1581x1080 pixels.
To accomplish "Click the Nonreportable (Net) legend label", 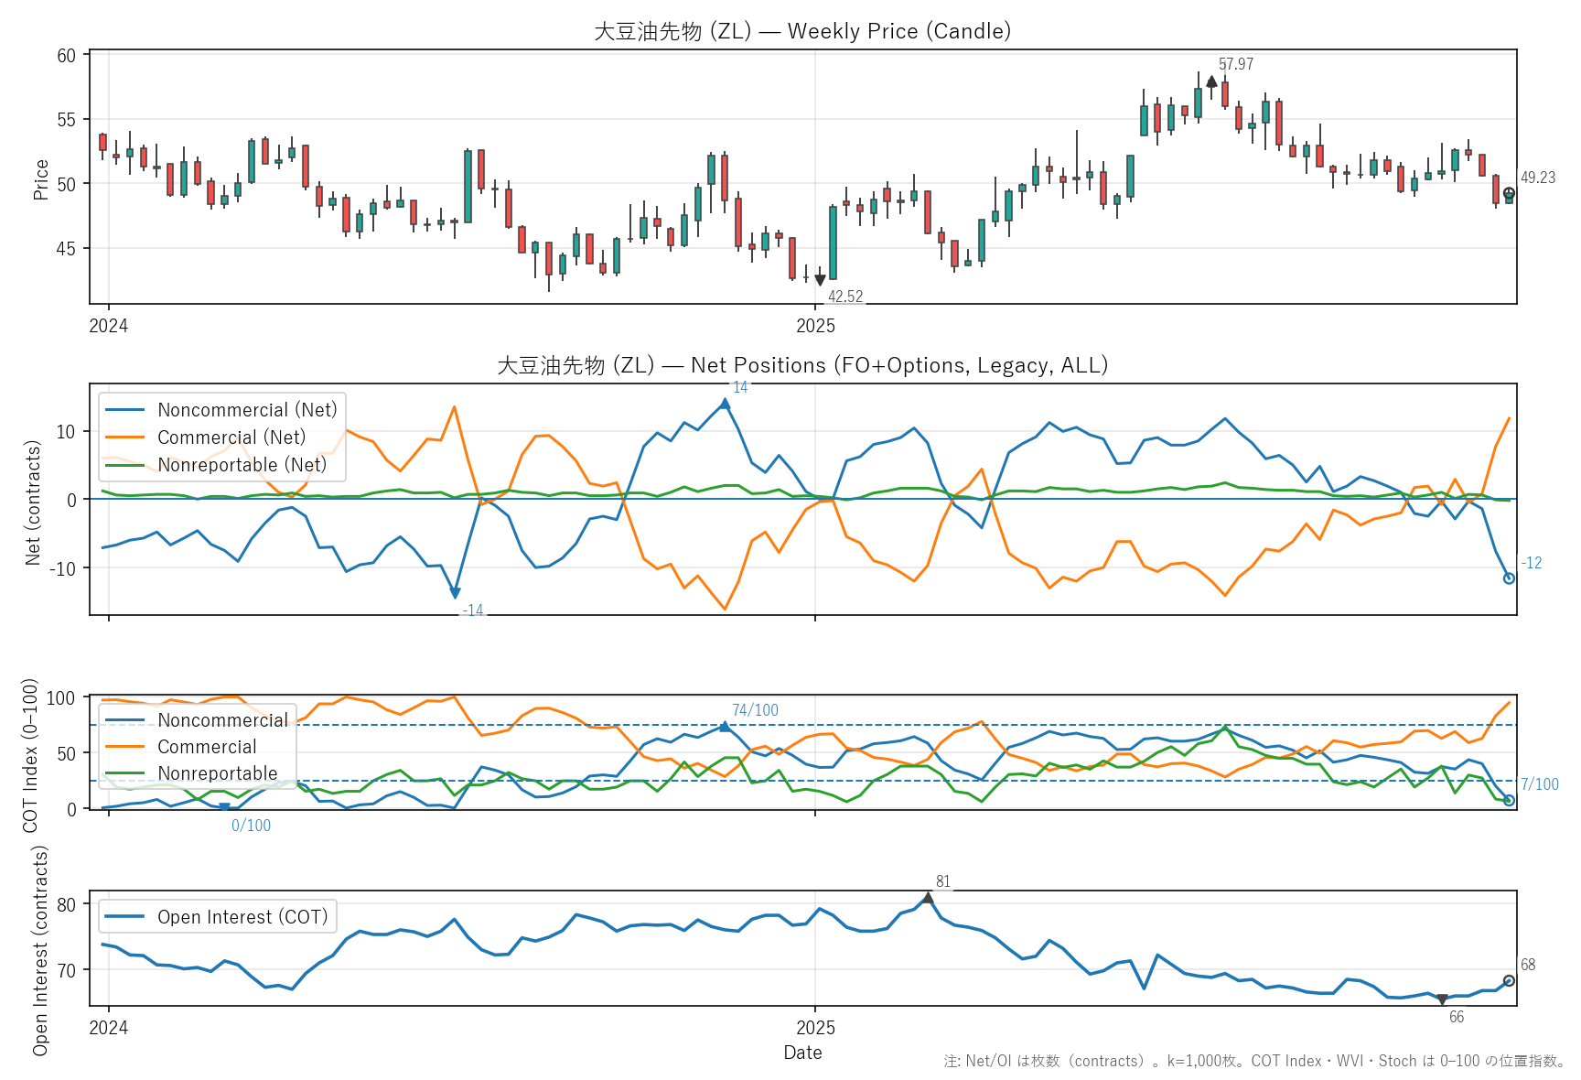I will (x=242, y=465).
